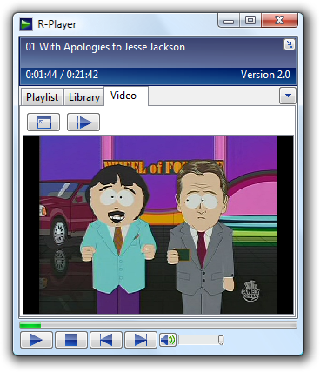320x372 pixels.
Task: Switch to the Playlist tab
Action: tap(42, 97)
